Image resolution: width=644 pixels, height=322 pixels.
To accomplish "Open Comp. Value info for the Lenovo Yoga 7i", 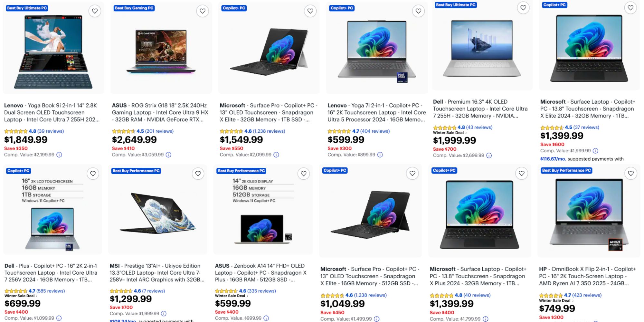I will tap(380, 154).
